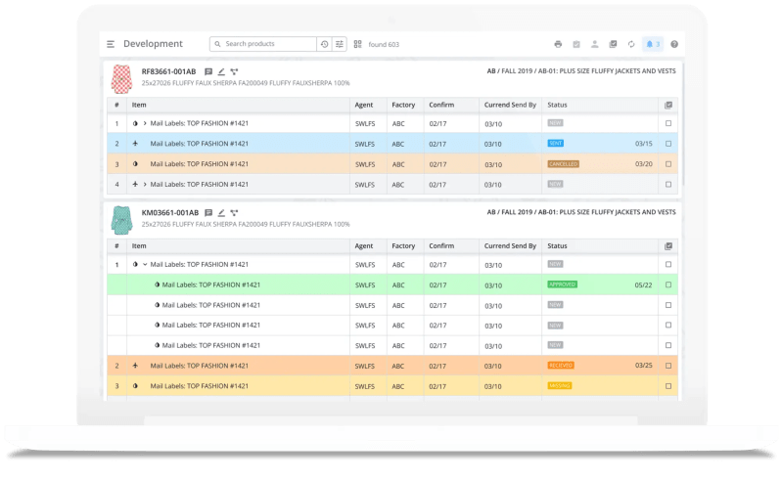The height and width of the screenshot is (481, 782).
Task: Open notifications bell showing 3
Action: (653, 44)
